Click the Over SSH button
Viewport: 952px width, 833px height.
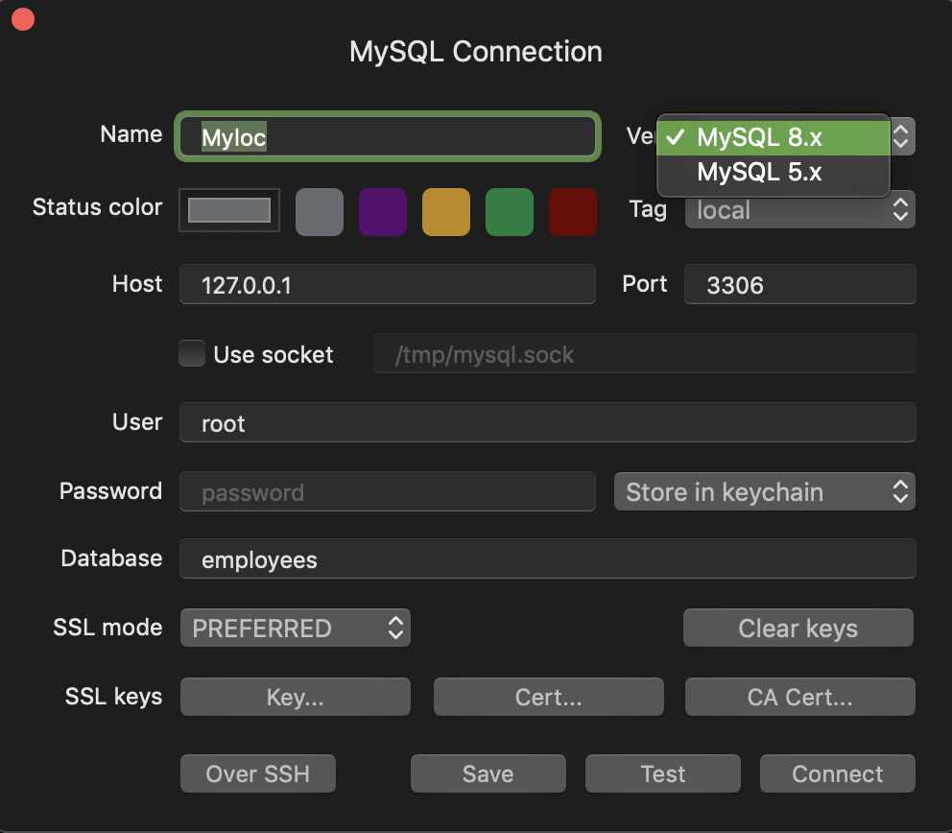(257, 773)
